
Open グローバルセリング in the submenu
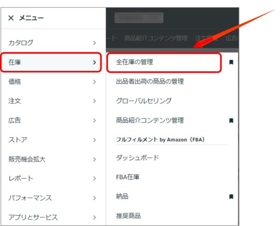[144, 101]
